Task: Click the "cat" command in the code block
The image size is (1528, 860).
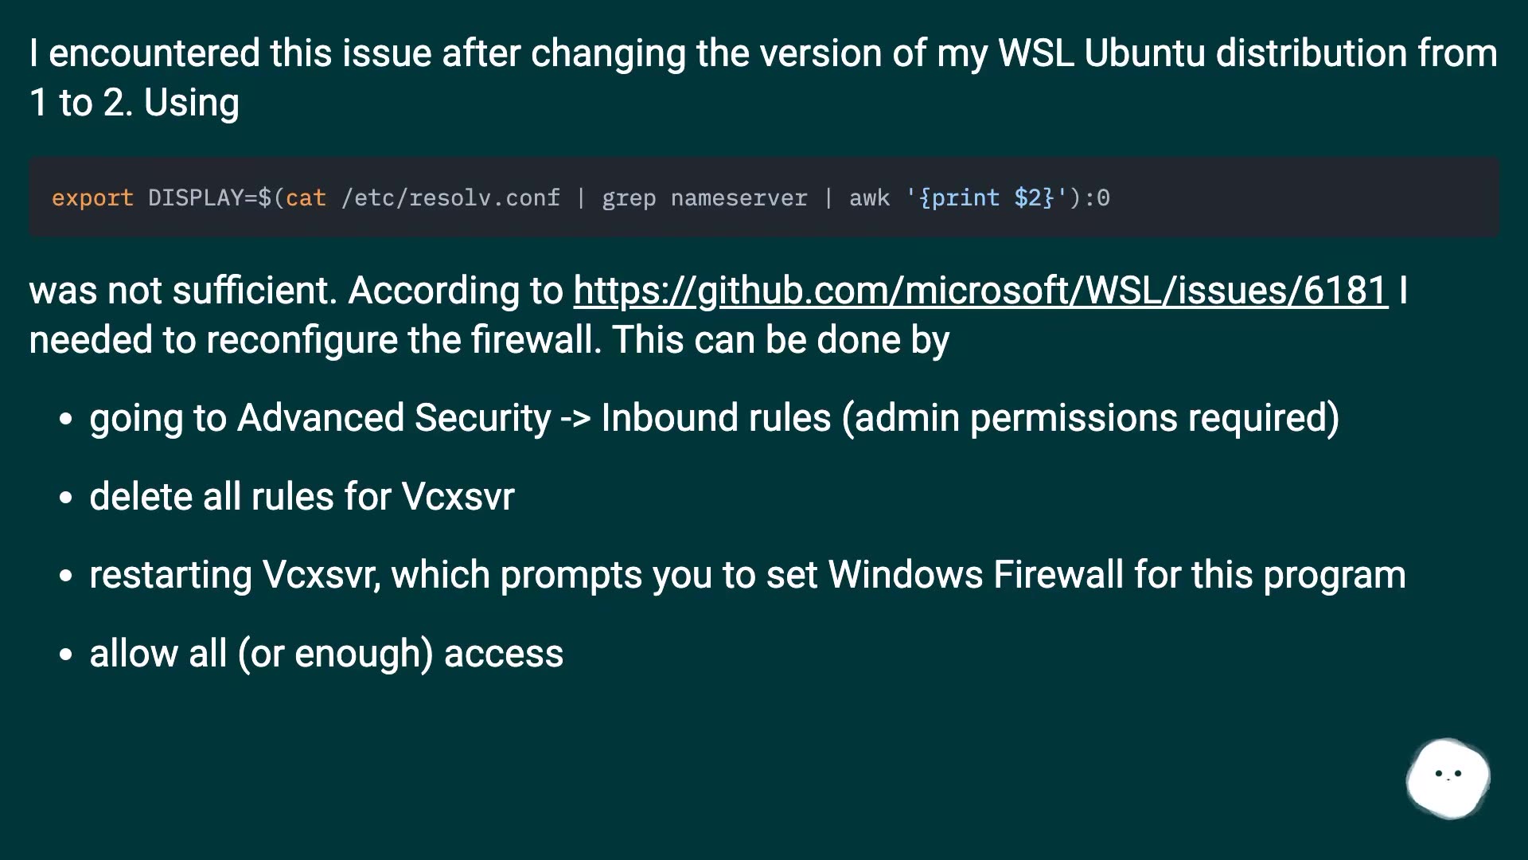Action: click(306, 197)
